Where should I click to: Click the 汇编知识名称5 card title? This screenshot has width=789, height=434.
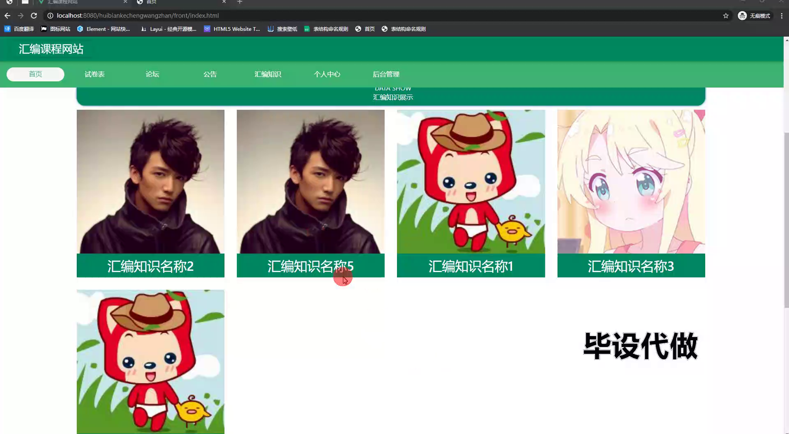pos(311,266)
